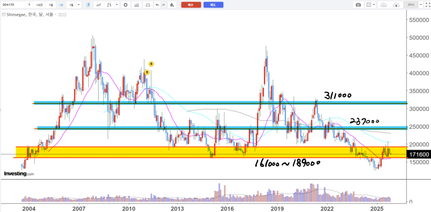The width and height of the screenshot is (431, 212).
Task: Click the red 매수 buy button
Action: click(x=191, y=5)
